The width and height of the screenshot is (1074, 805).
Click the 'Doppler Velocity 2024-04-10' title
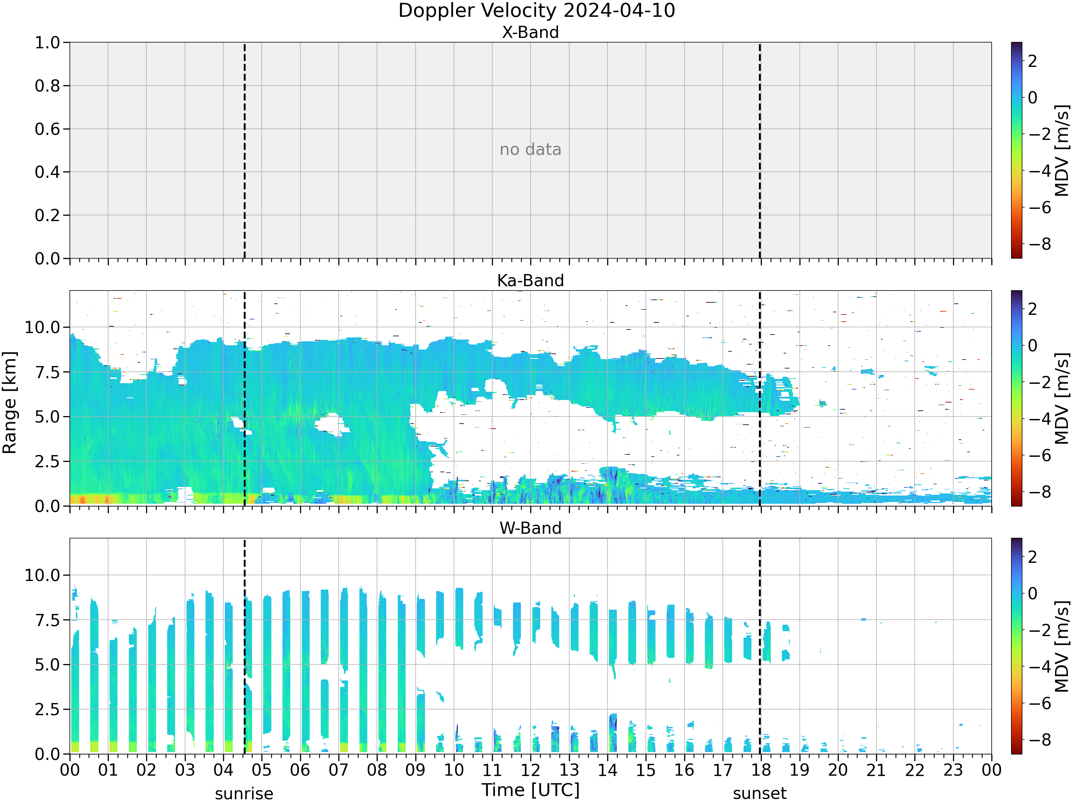[x=537, y=11]
